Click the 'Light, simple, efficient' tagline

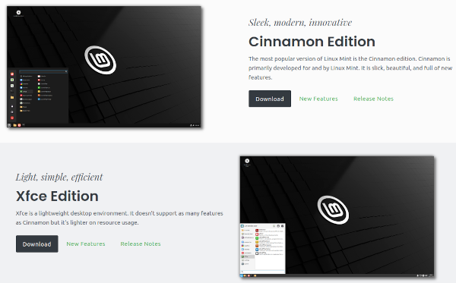click(59, 177)
